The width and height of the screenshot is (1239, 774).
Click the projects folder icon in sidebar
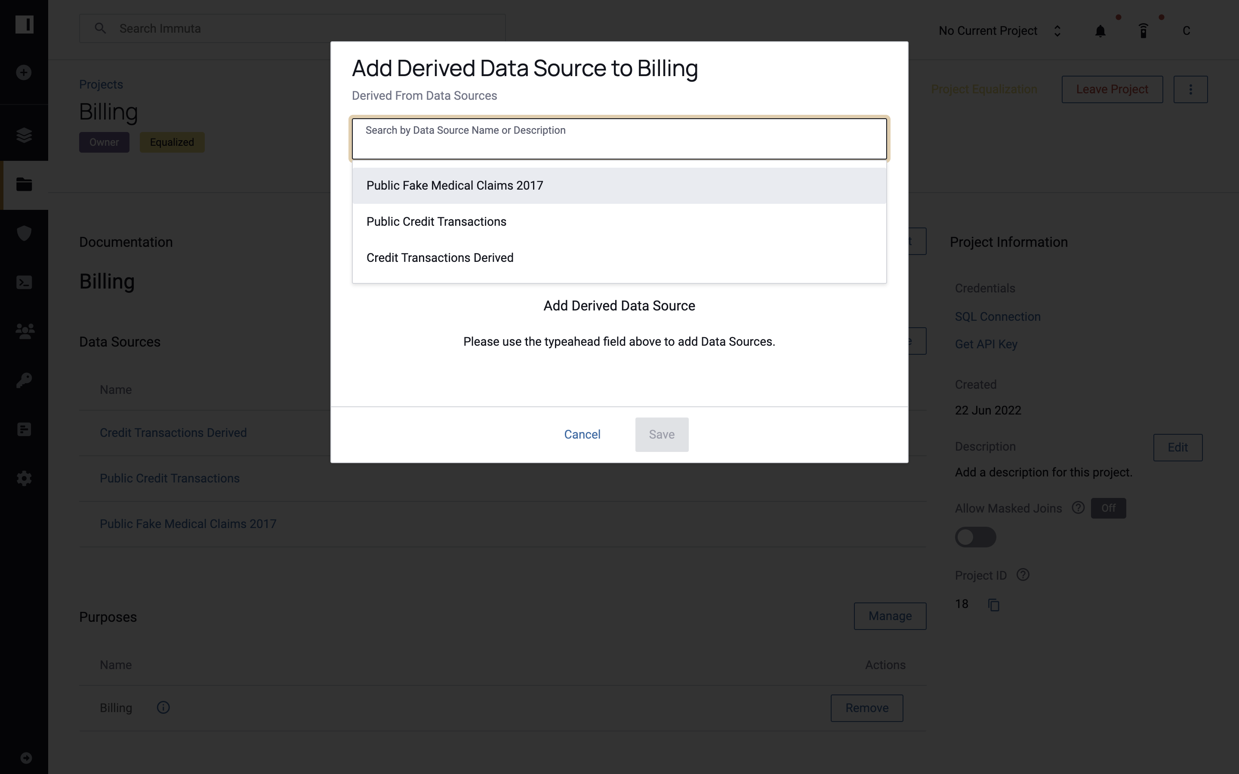coord(24,184)
